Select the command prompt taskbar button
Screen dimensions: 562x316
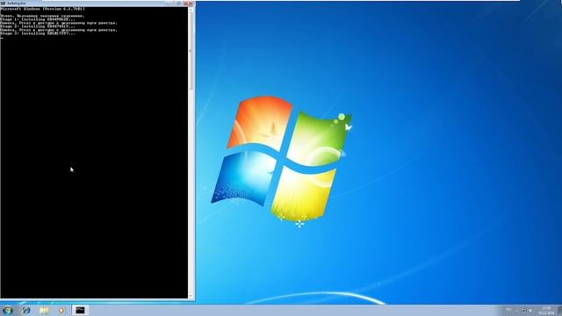tap(80, 310)
